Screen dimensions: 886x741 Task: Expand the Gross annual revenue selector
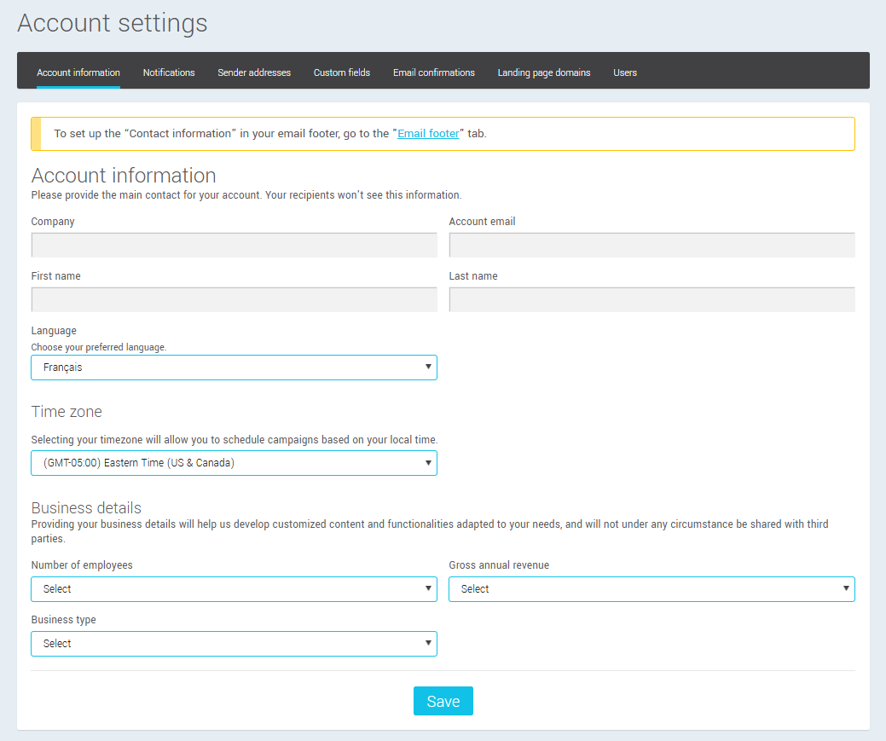[x=651, y=588]
